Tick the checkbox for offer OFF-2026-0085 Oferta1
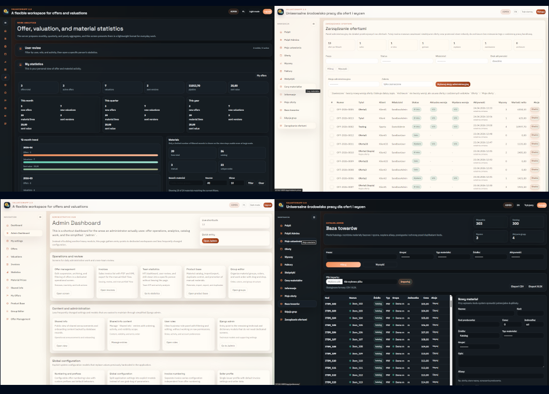Image resolution: width=549 pixels, height=394 pixels. point(331,109)
